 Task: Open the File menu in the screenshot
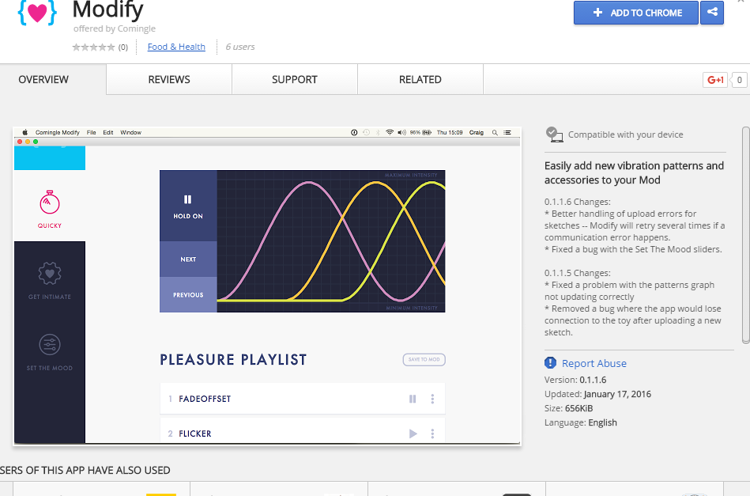pyautogui.click(x=92, y=133)
